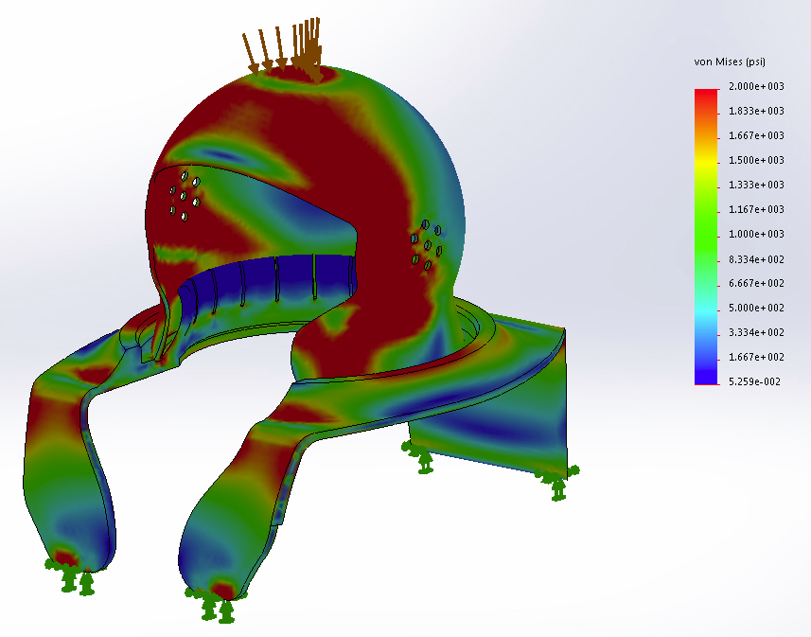The height and width of the screenshot is (637, 811).
Task: Click the von Mises (psi) legend title
Action: click(x=730, y=62)
